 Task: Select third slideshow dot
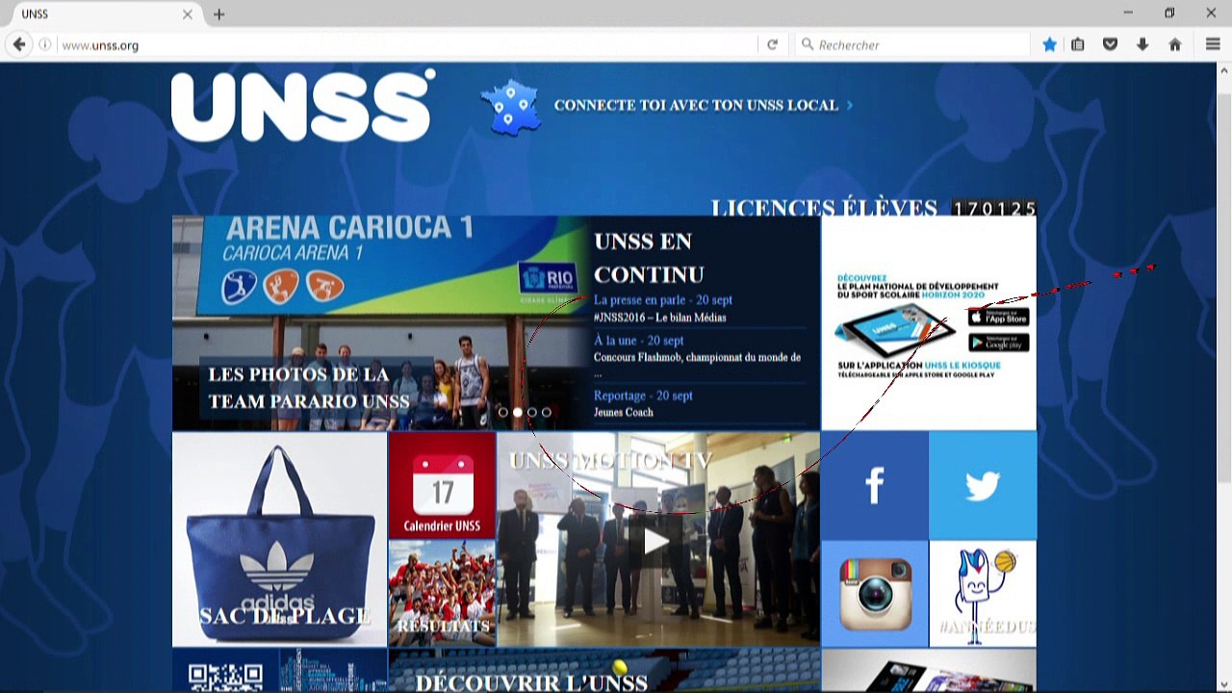pos(531,412)
